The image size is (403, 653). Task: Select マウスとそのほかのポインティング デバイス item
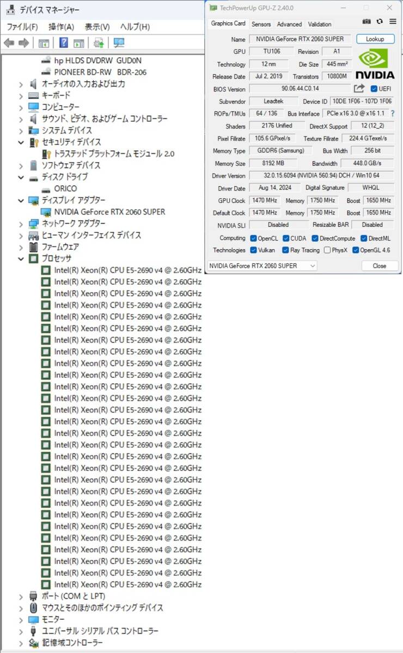pos(102,608)
